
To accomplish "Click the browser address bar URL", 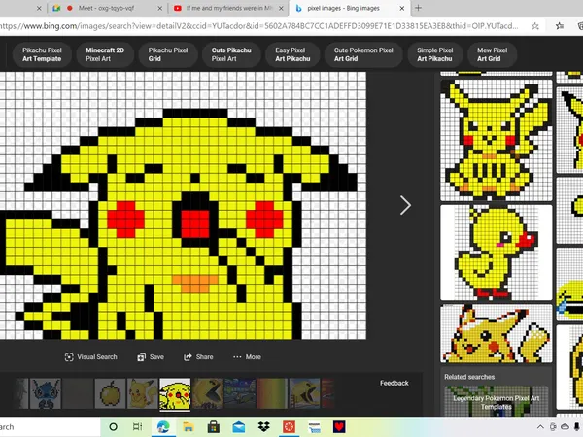I will pyautogui.click(x=259, y=26).
